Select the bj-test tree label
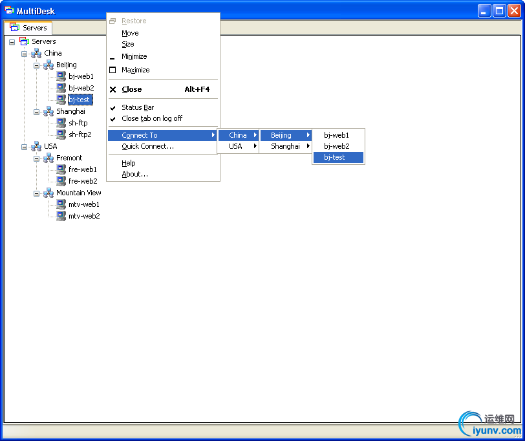This screenshot has width=525, height=441. [80, 100]
